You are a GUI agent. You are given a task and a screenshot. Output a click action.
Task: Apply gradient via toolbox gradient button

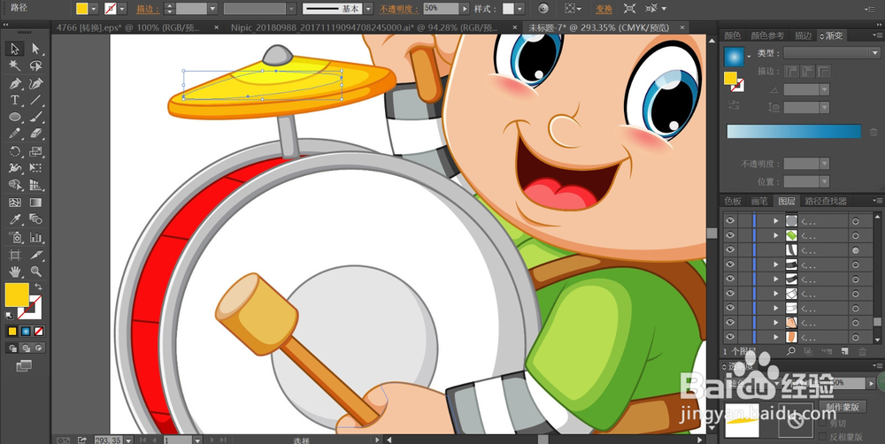(26, 331)
